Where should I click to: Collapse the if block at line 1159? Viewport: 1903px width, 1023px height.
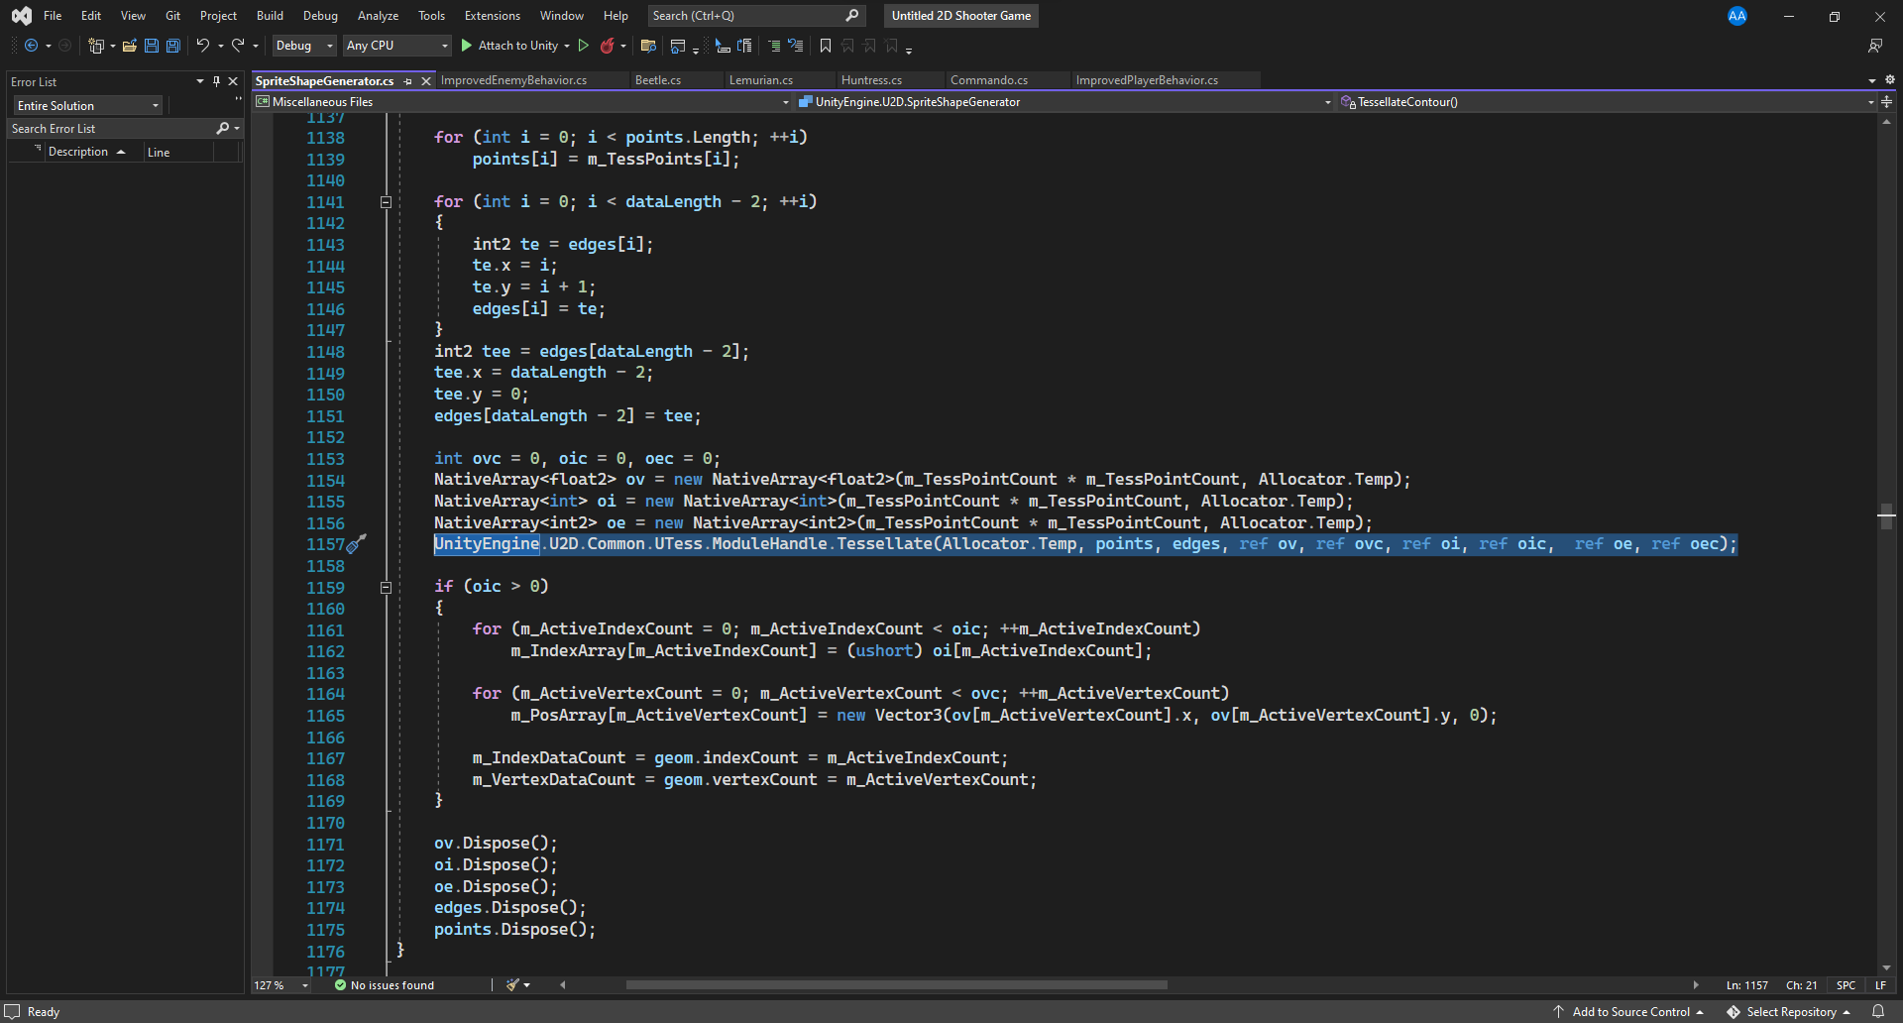click(386, 587)
